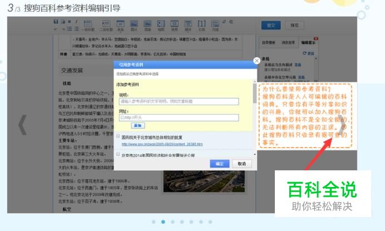Click the 引用 [1] reference icon

(x=201, y=26)
